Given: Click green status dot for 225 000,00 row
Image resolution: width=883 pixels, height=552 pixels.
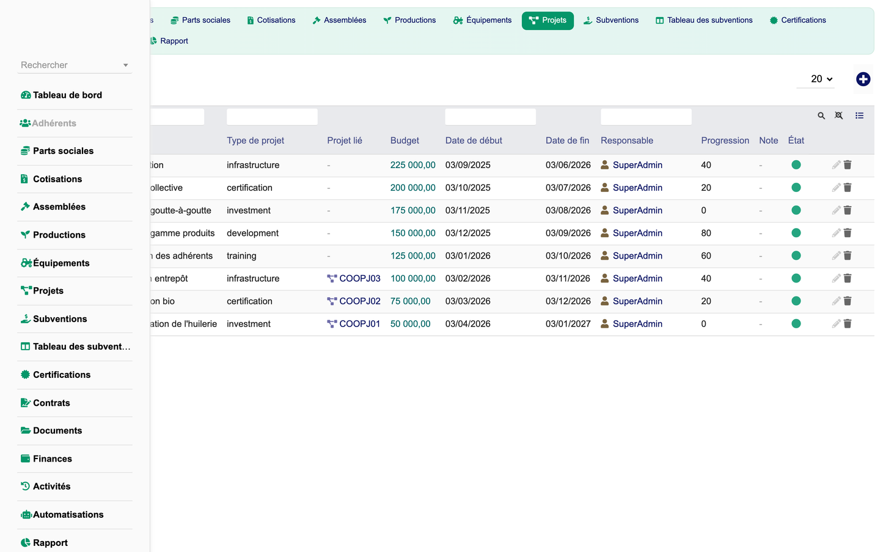Looking at the screenshot, I should point(796,165).
